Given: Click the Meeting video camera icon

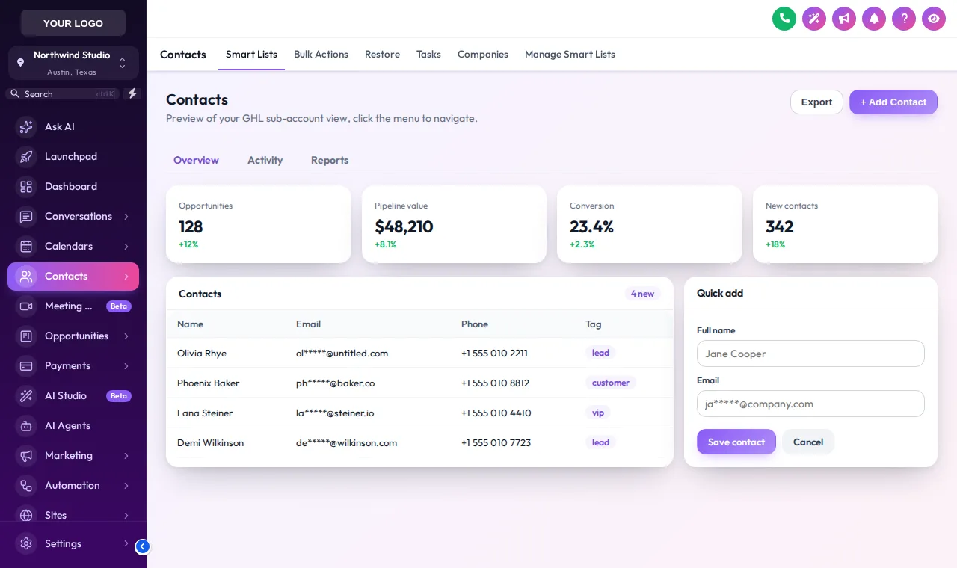Looking at the screenshot, I should [x=26, y=306].
